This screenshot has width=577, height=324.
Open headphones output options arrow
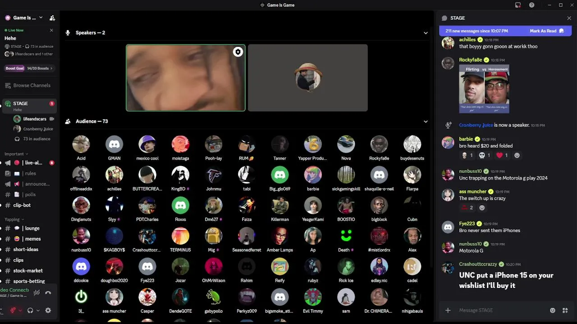[x=38, y=310]
